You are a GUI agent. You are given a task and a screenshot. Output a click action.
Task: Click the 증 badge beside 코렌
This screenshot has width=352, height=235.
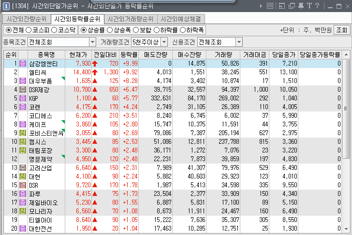click(23, 107)
